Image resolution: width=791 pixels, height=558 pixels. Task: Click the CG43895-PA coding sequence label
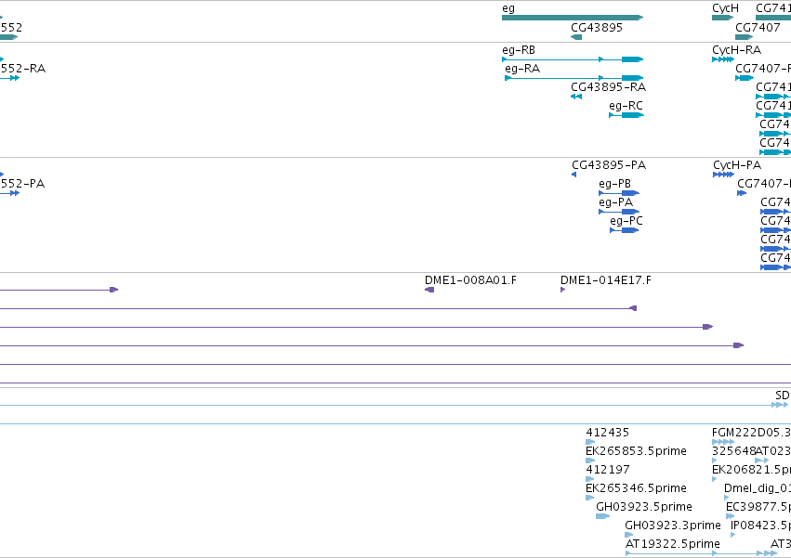click(x=609, y=165)
